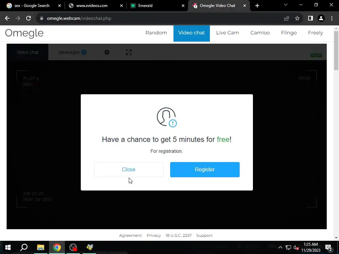Close the registration popup with Close button
339x254 pixels.
129,170
